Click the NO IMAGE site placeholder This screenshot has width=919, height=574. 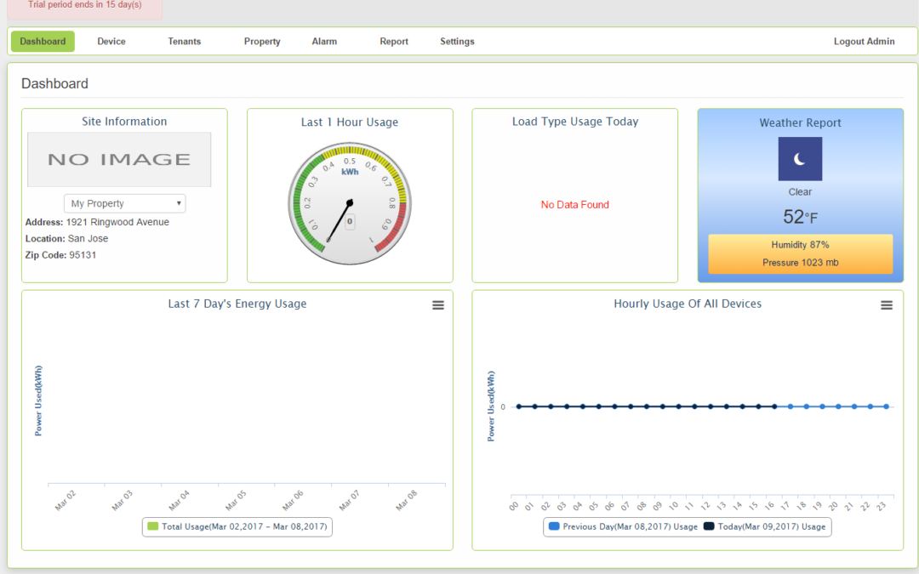[x=119, y=159]
